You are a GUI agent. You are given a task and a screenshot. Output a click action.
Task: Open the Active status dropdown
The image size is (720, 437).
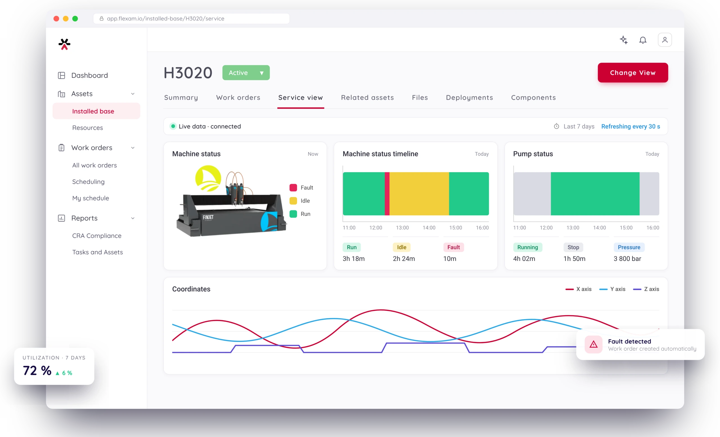246,73
